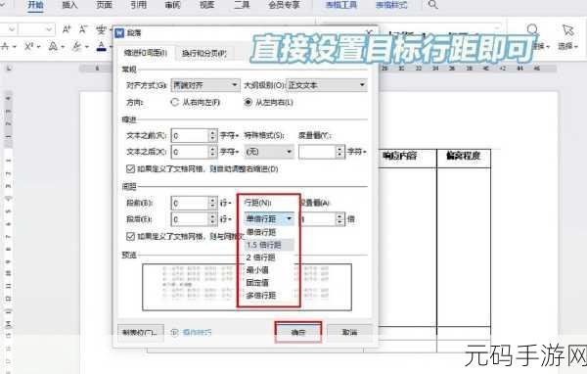Image resolution: width=587 pixels, height=374 pixels.
Task: Click the 文本之前 indent spinner arrows
Action: point(213,135)
